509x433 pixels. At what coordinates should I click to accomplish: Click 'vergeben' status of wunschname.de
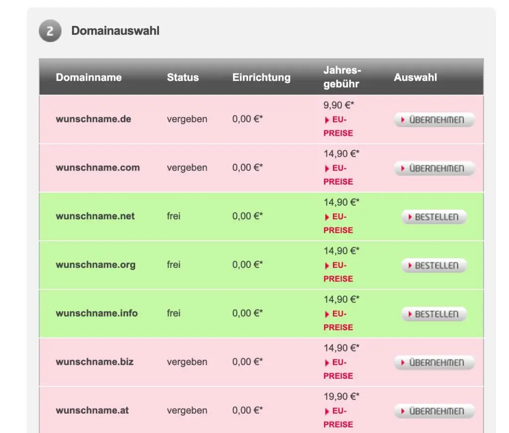coord(187,119)
